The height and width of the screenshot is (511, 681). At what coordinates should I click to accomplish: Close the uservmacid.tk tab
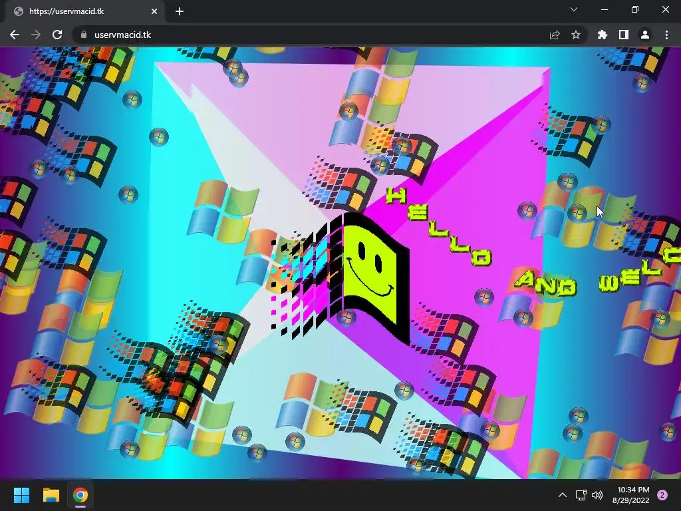click(x=154, y=11)
